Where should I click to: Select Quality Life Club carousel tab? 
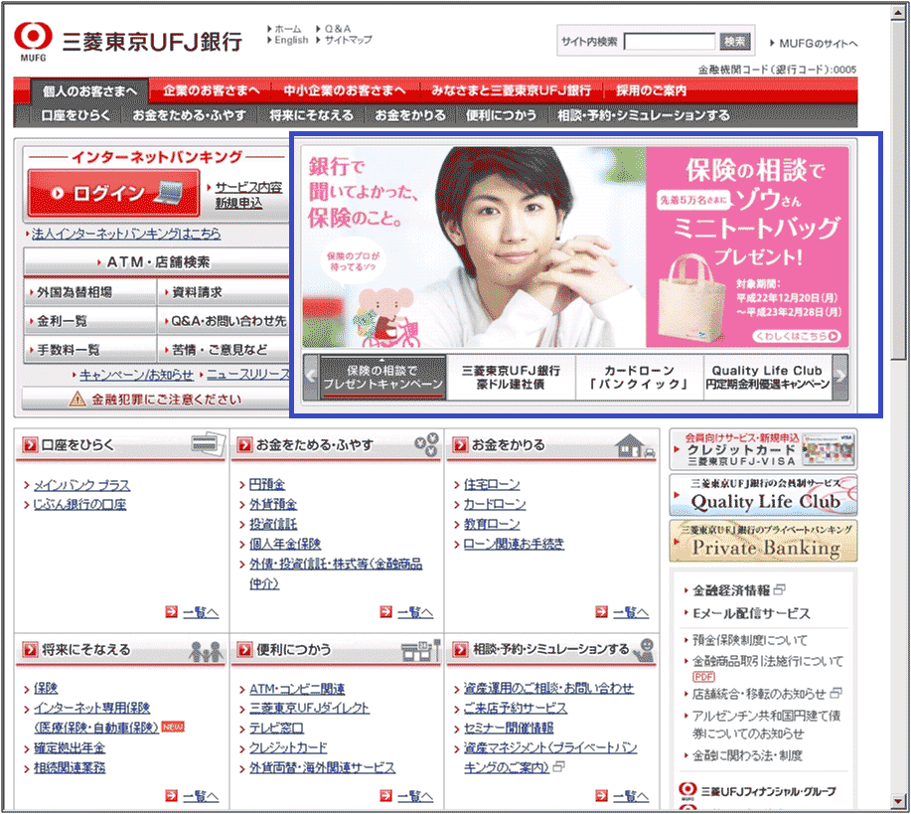click(x=768, y=378)
